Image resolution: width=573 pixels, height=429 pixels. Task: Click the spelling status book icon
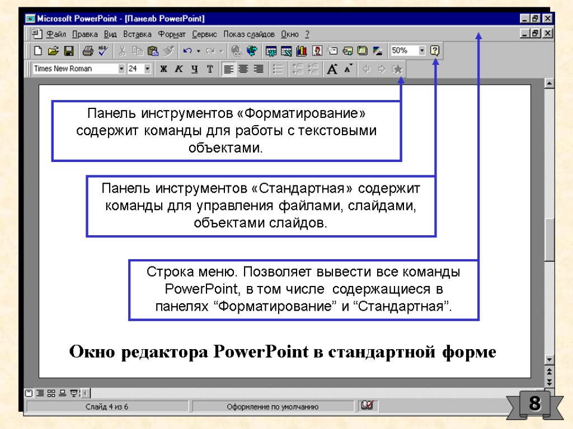pyautogui.click(x=367, y=405)
